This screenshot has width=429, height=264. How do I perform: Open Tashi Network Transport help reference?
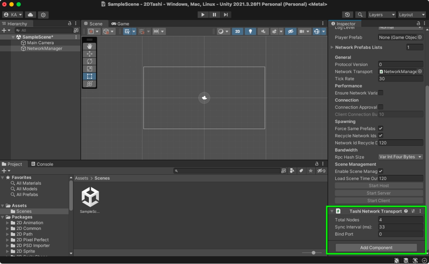[406, 211]
